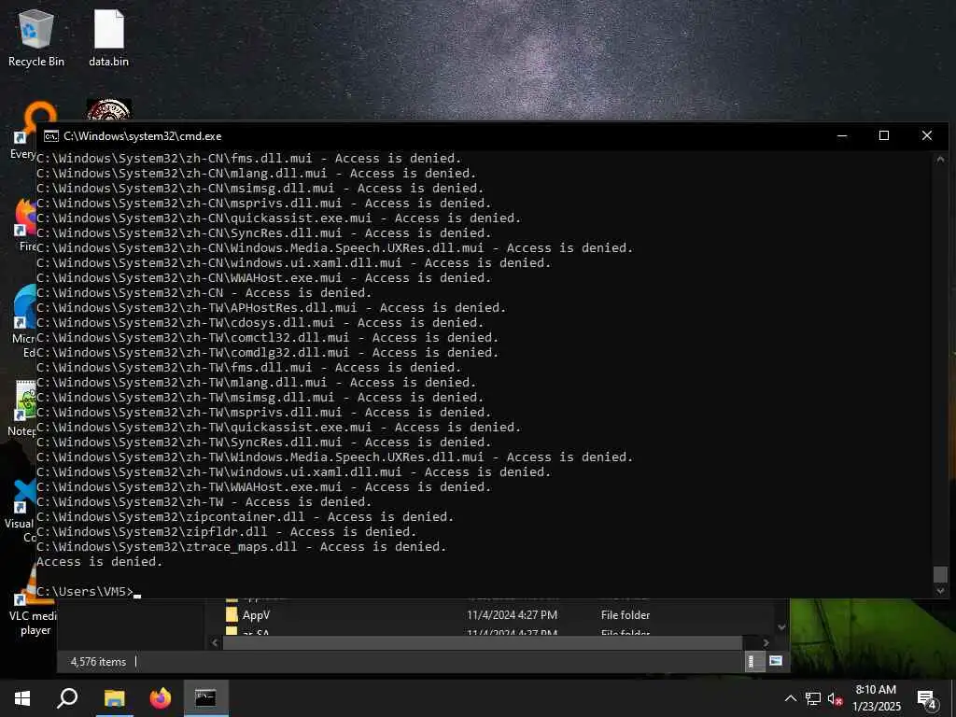Click the ztrace_maps.dll output line

[x=242, y=547]
